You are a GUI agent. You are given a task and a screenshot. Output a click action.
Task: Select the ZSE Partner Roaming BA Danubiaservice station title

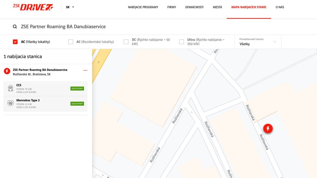[40, 70]
